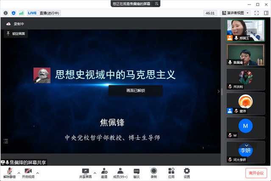The width and height of the screenshot is (271, 181).
Task: Click the 邀请 invite icon
Action: (x=104, y=171)
